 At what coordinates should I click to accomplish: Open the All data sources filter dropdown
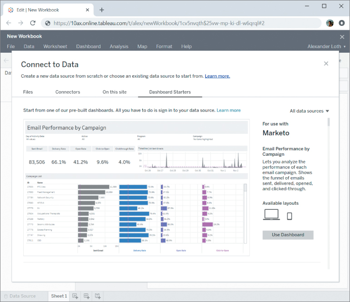pos(309,111)
